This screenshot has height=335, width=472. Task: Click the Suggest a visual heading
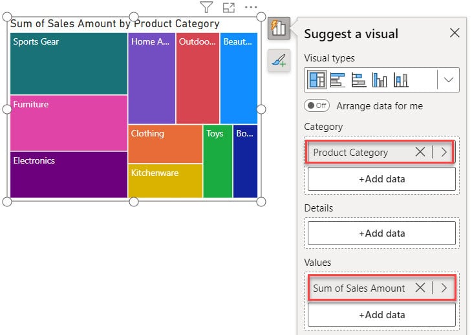pos(351,34)
